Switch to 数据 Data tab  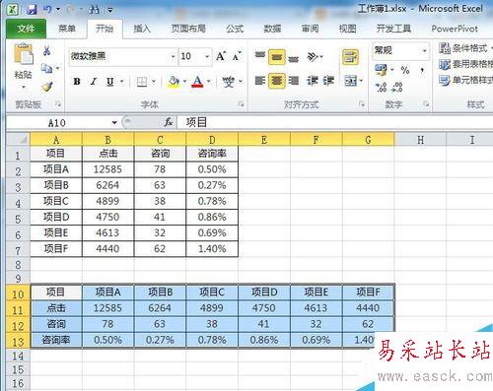[272, 29]
